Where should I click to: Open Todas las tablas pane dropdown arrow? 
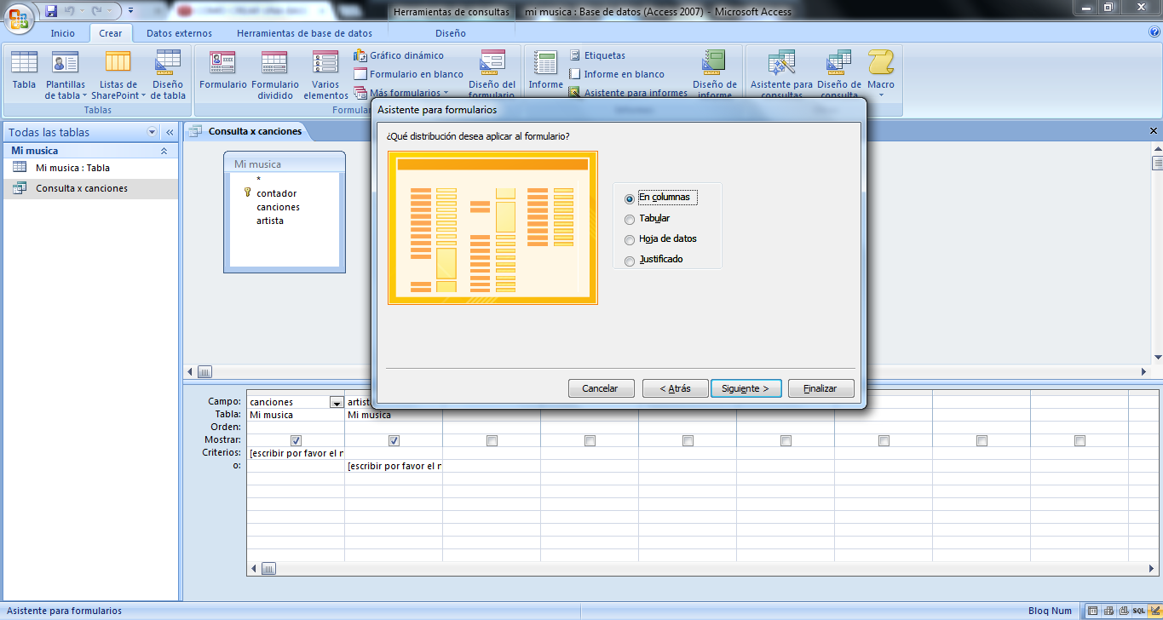[x=153, y=132]
